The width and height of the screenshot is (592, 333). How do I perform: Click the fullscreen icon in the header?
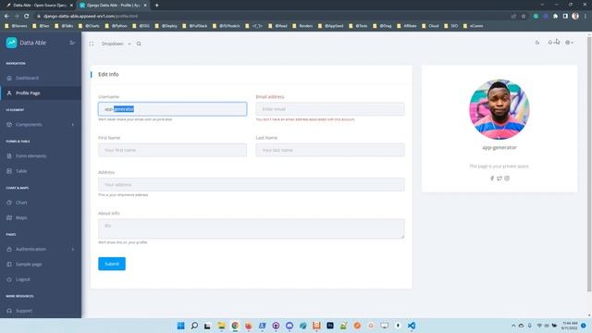coord(92,43)
